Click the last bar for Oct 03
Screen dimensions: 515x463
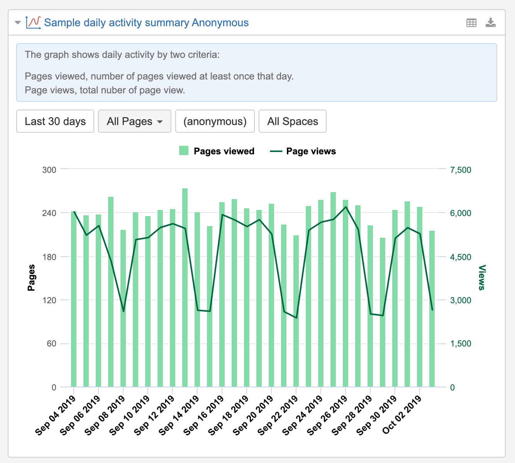(x=432, y=309)
